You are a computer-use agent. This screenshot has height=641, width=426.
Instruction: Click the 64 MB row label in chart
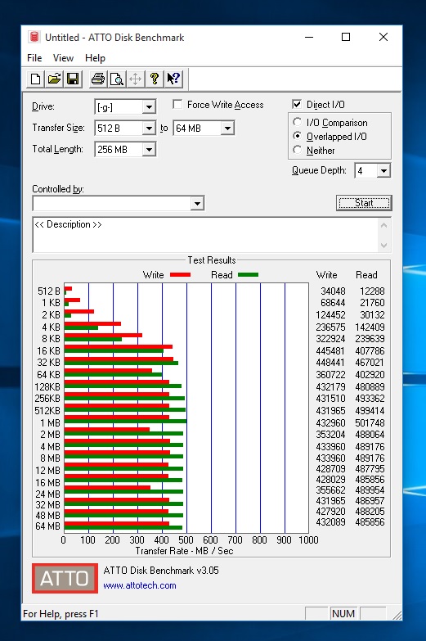pos(47,526)
